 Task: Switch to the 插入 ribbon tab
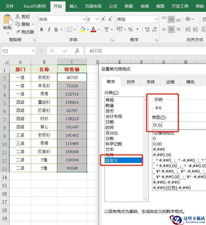[73, 6]
